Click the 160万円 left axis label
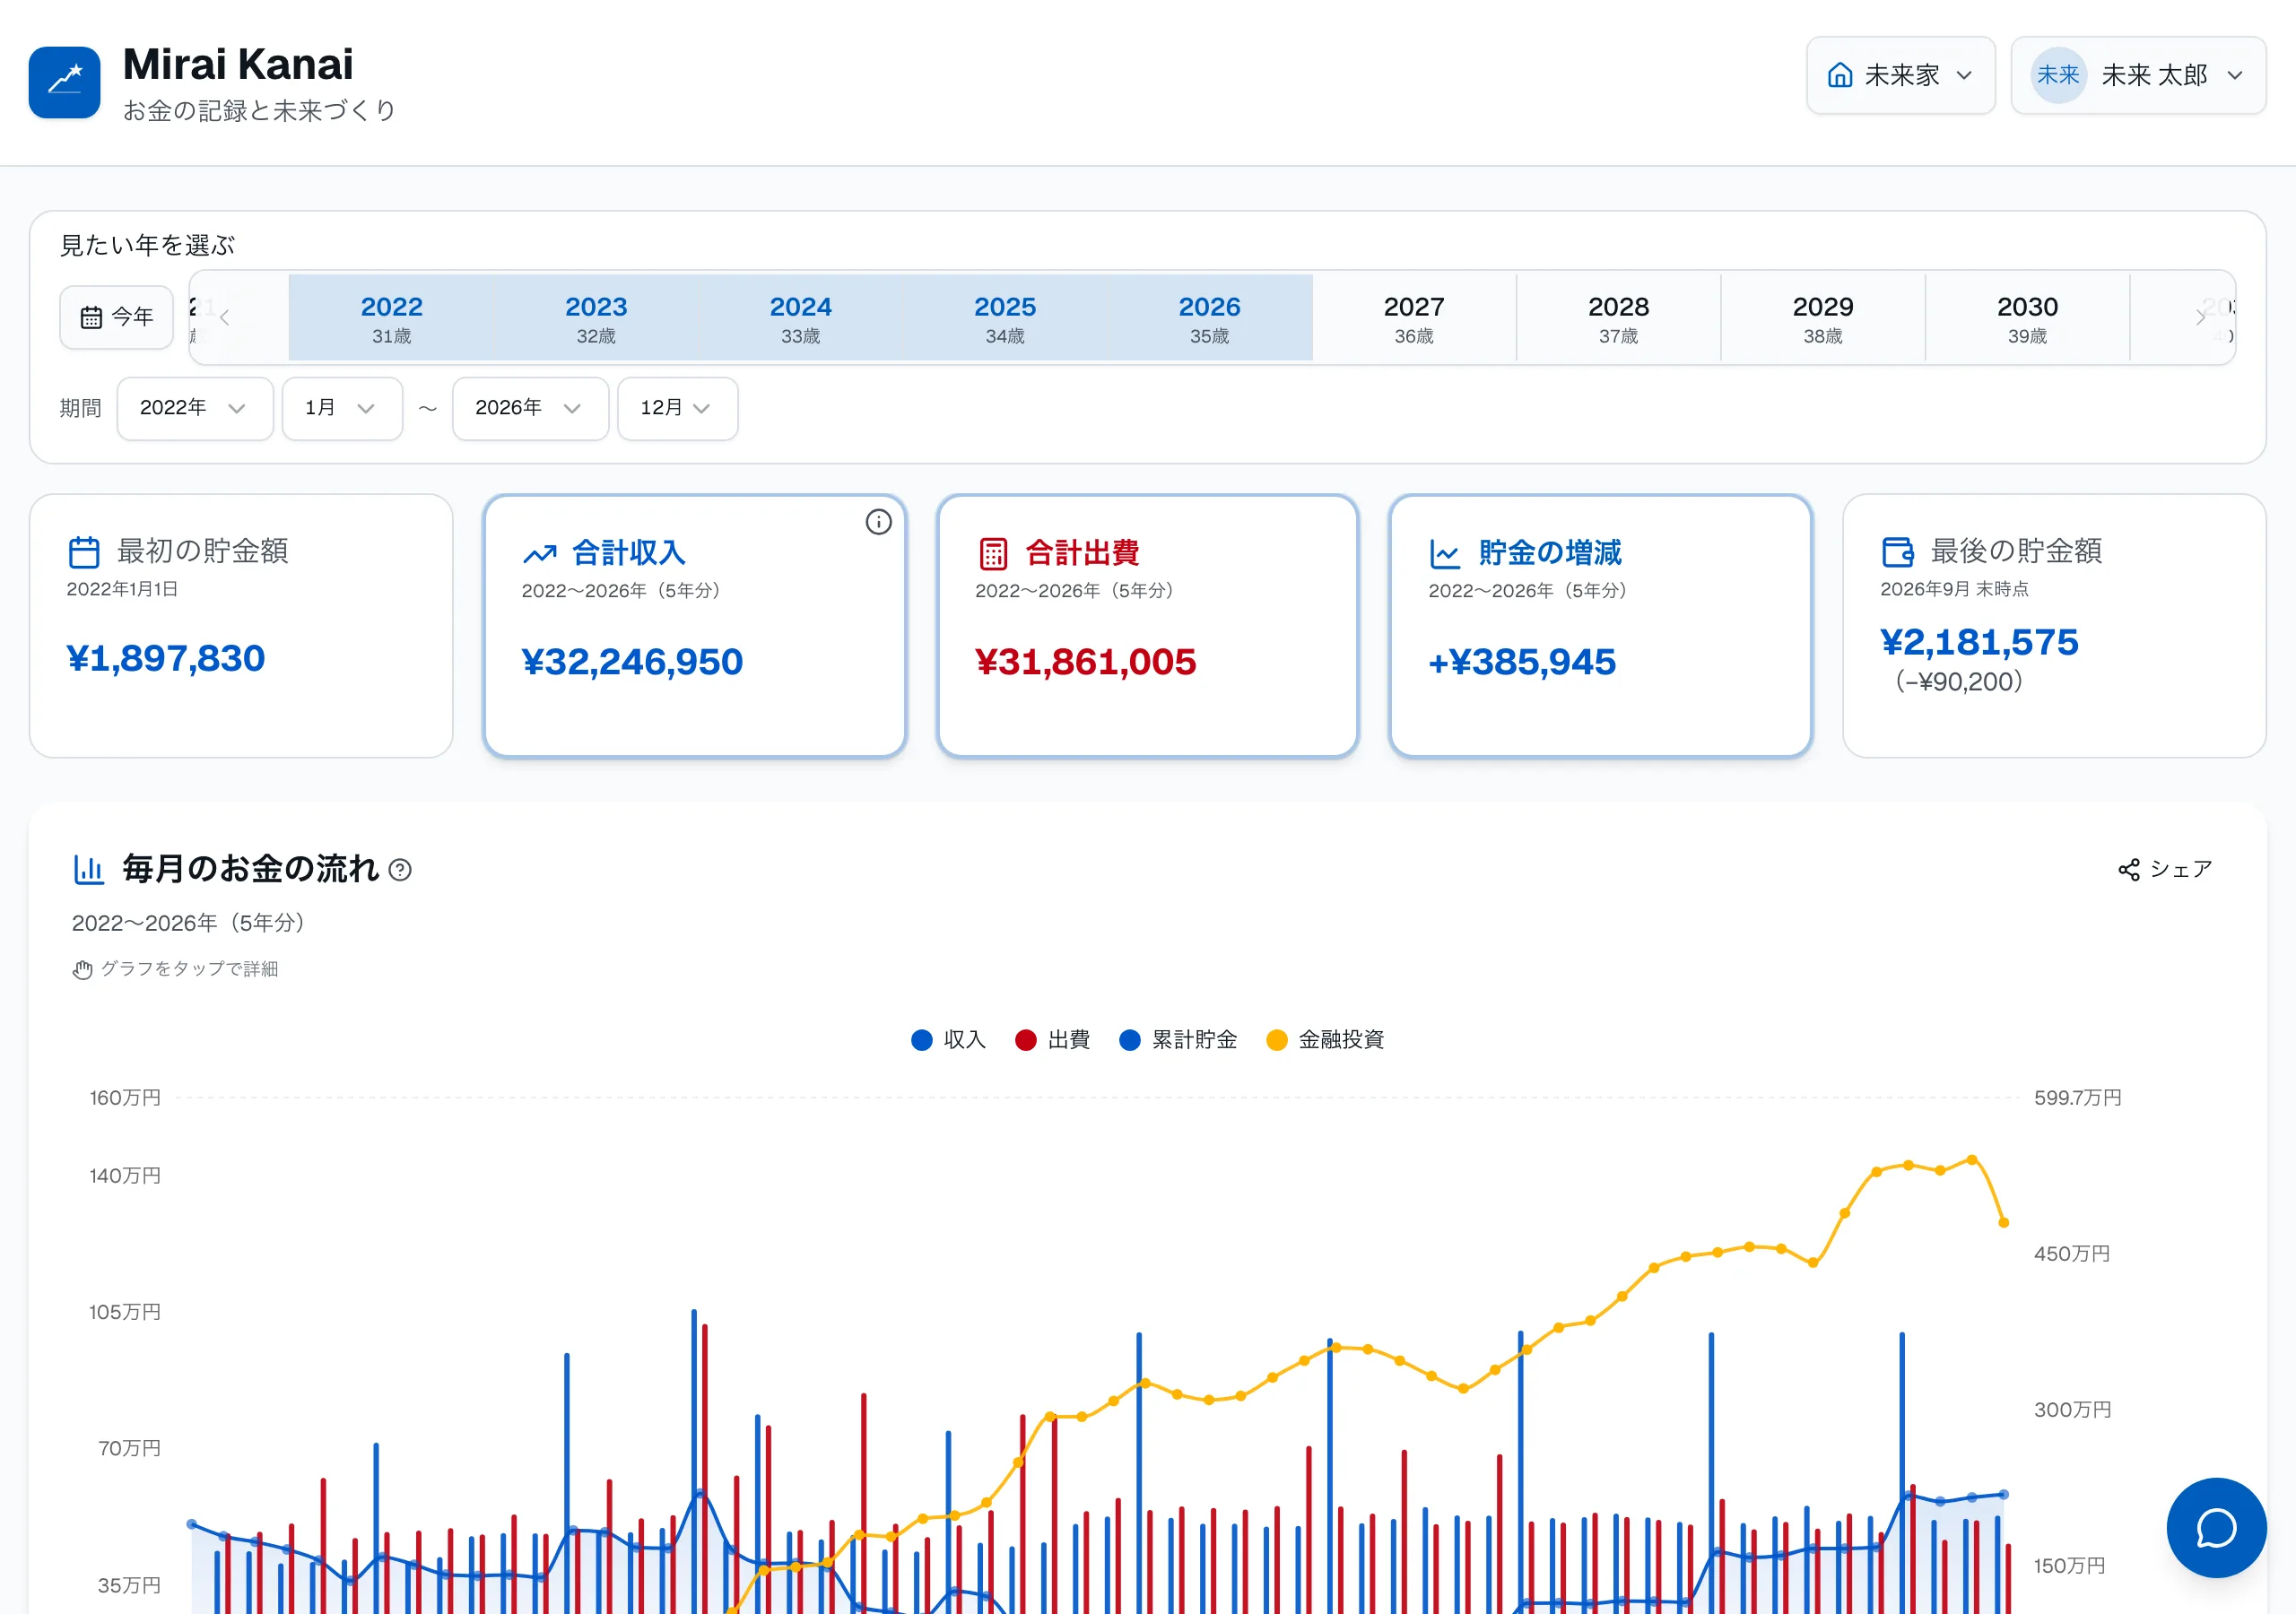Image resolution: width=2296 pixels, height=1614 pixels. tap(125, 1098)
